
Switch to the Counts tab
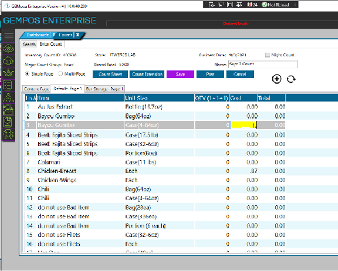point(66,34)
